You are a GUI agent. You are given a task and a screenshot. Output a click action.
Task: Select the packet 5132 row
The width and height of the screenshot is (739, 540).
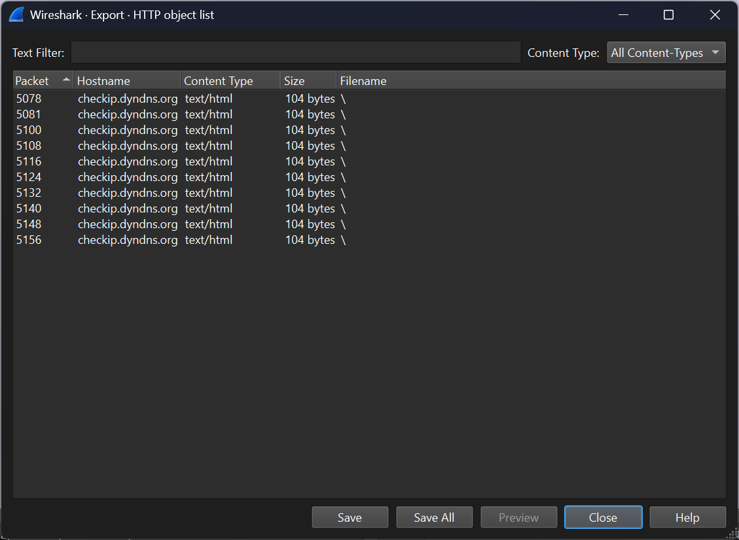[369, 193]
